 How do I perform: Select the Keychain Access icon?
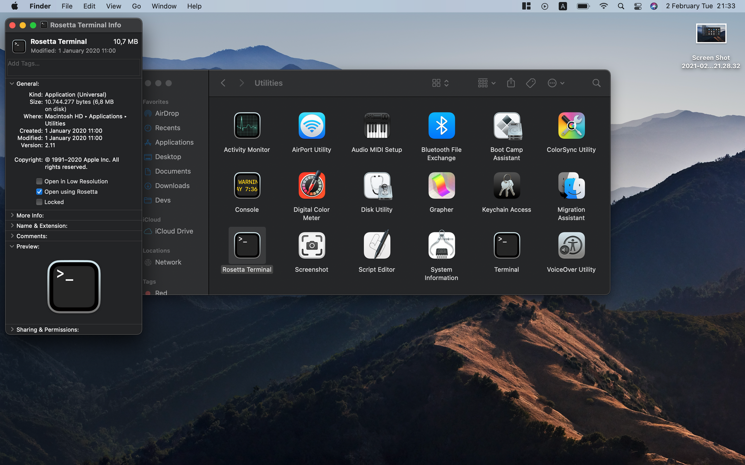[x=507, y=185]
